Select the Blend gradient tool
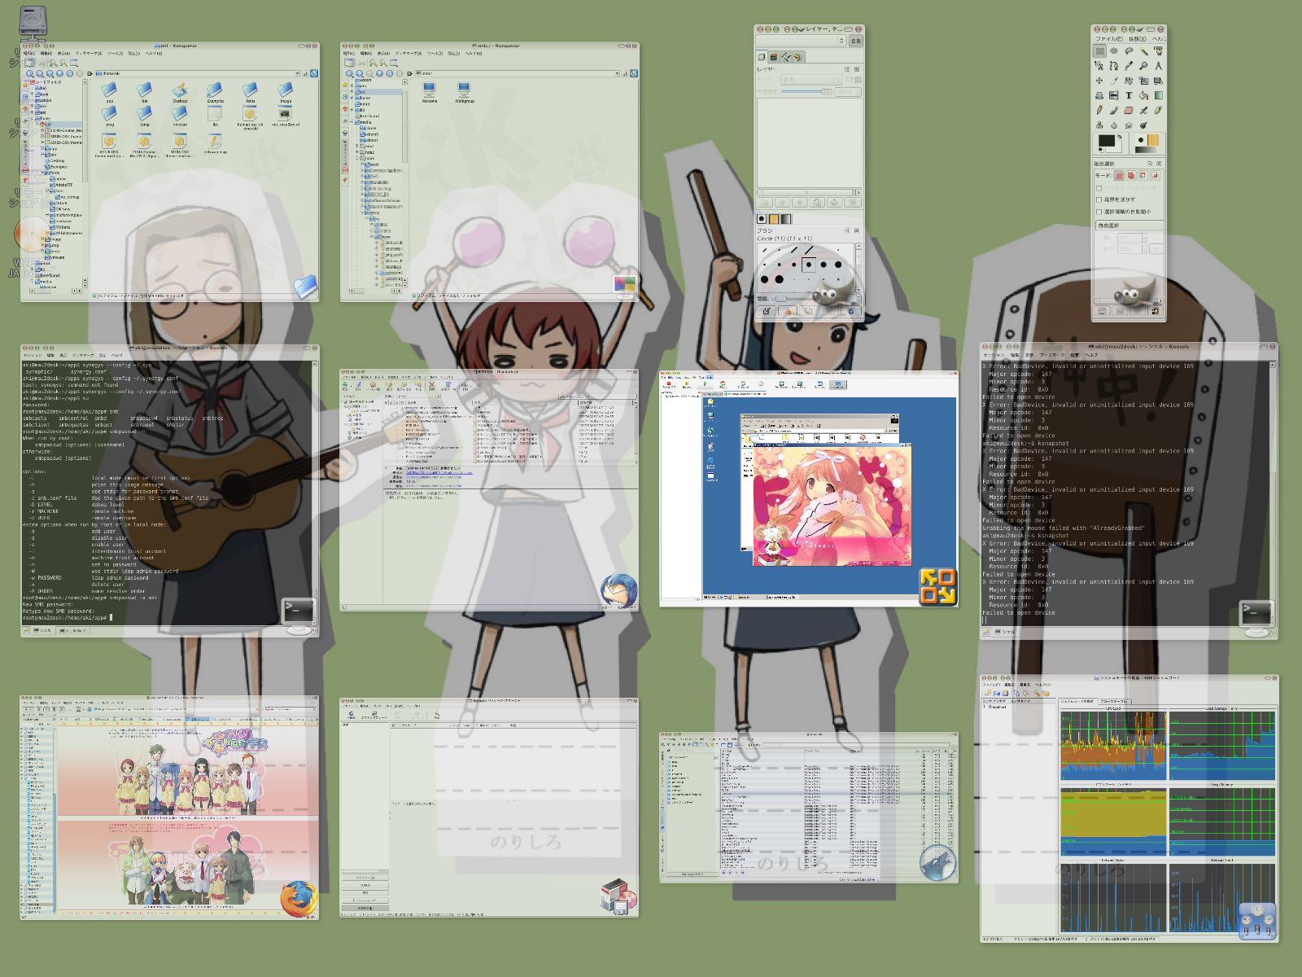 1159,95
